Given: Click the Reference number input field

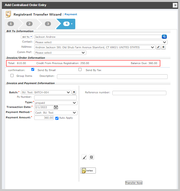Looking at the screenshot, I should (139, 93).
